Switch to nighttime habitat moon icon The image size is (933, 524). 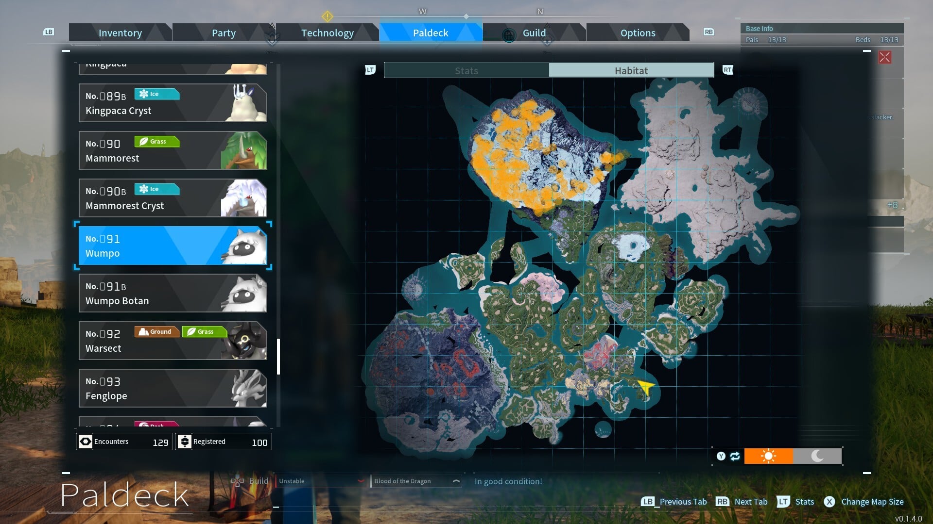(817, 456)
